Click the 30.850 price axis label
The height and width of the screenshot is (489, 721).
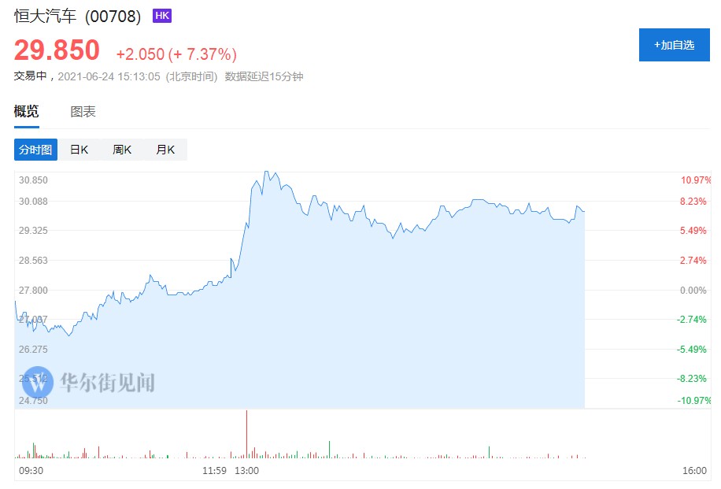point(34,180)
